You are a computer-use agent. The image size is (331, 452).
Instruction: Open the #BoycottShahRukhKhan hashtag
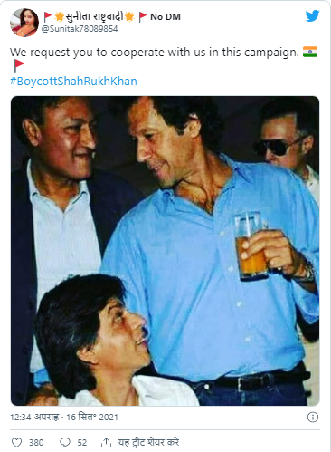tap(73, 82)
